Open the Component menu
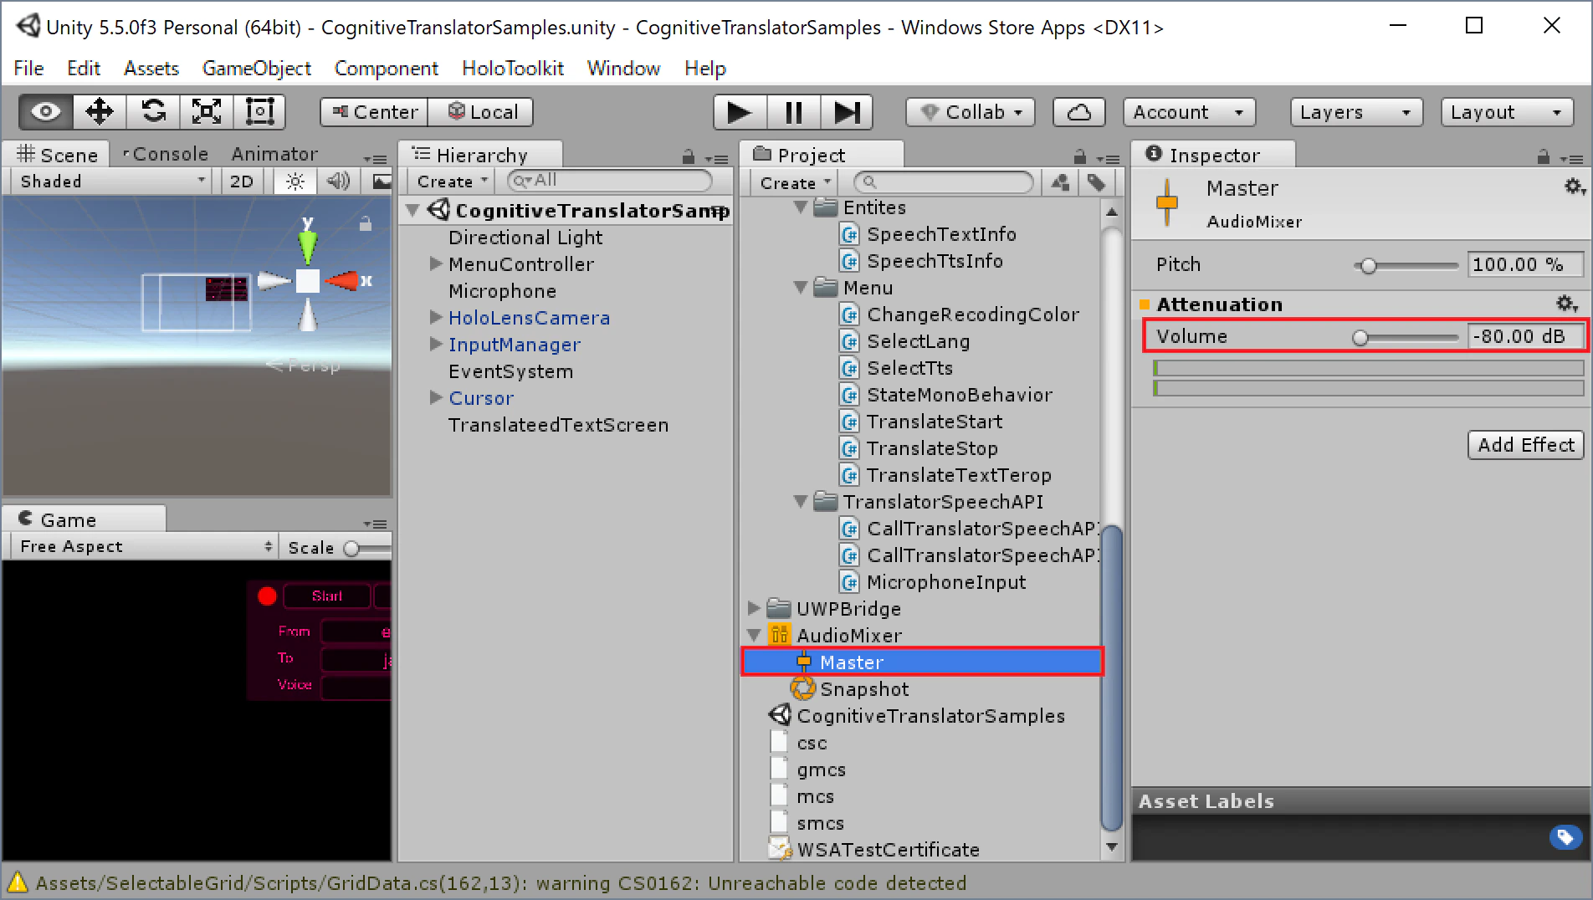The image size is (1593, 900). pos(387,69)
